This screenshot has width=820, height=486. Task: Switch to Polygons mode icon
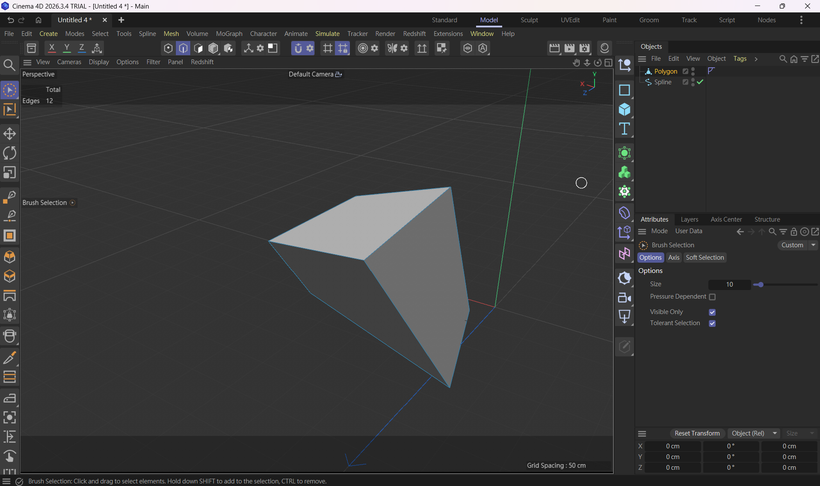tap(198, 48)
